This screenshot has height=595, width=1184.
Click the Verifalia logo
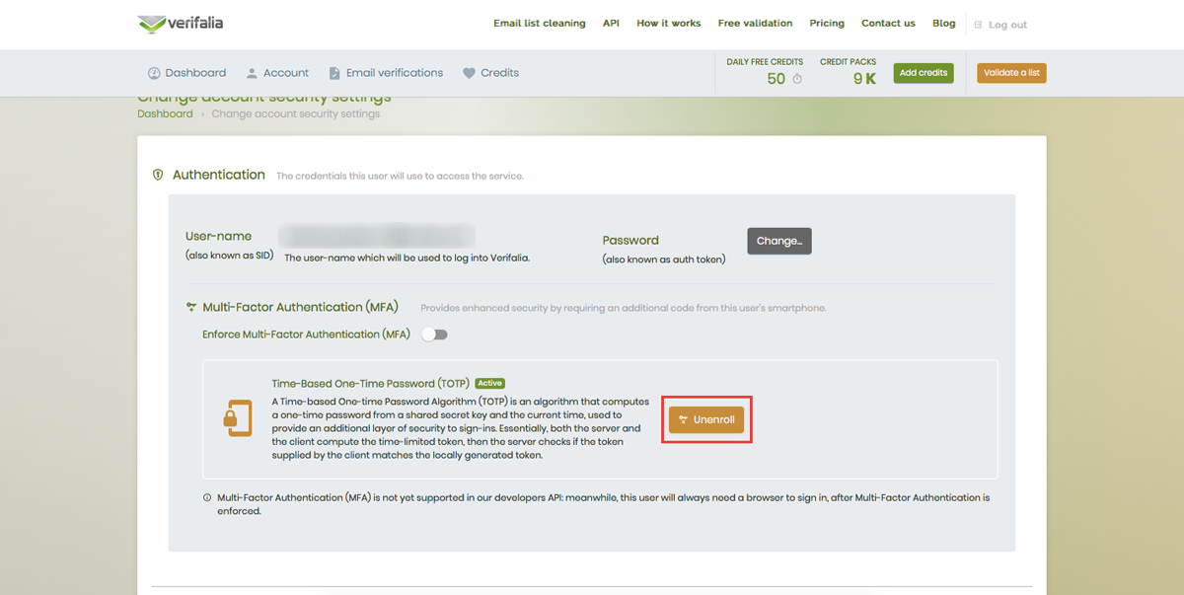181,24
